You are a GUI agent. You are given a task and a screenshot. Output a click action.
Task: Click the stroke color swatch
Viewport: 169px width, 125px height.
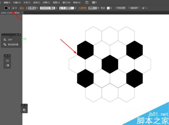13,8
